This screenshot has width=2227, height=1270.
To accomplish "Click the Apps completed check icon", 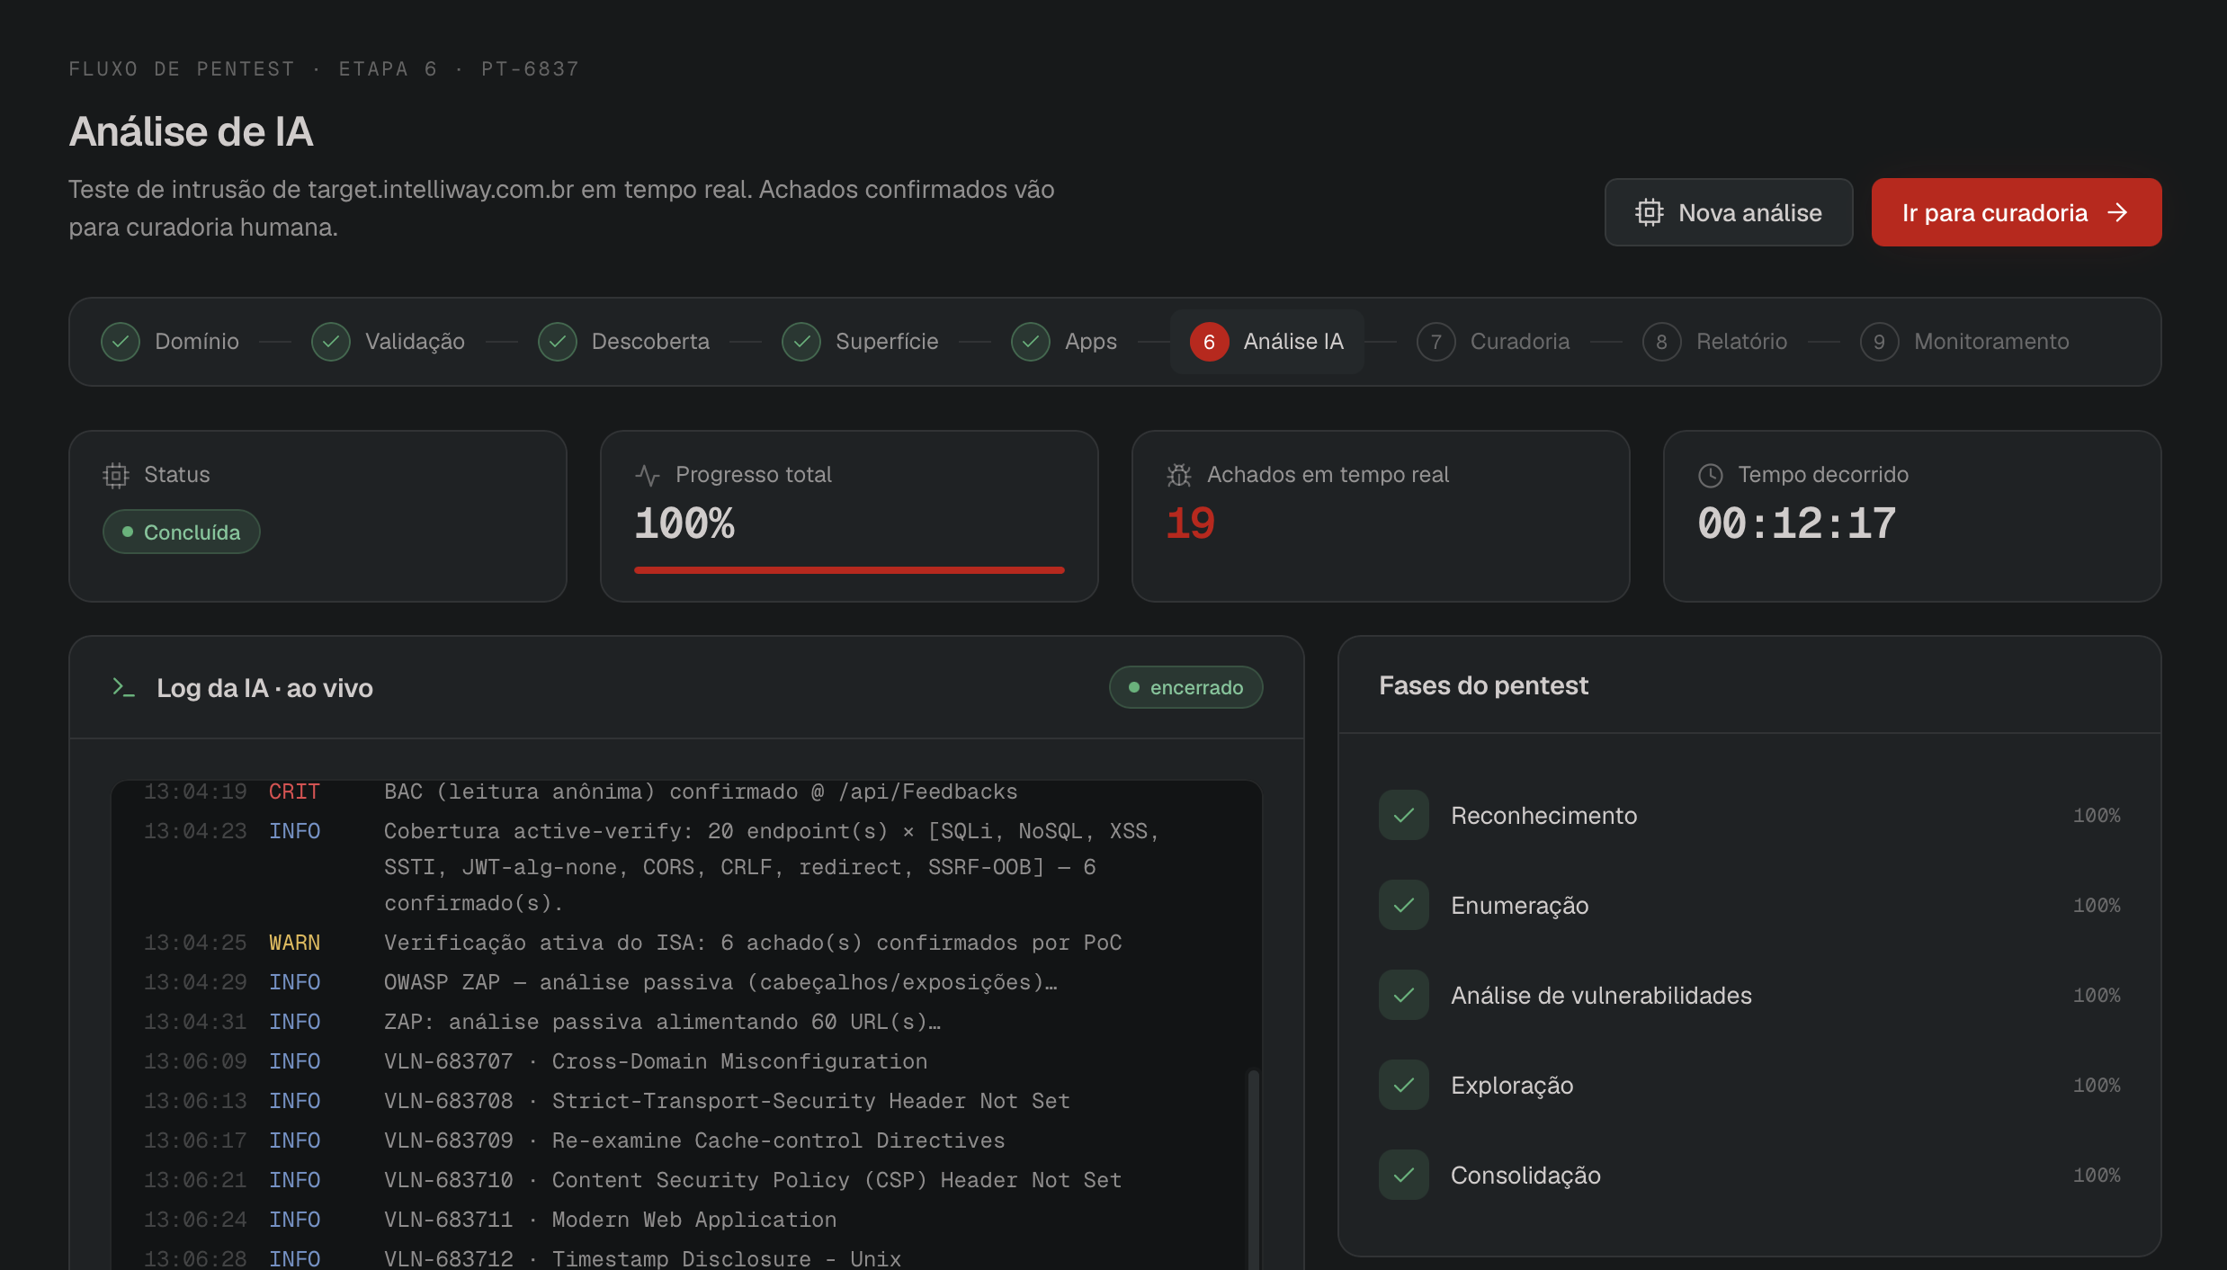I will coord(1031,342).
